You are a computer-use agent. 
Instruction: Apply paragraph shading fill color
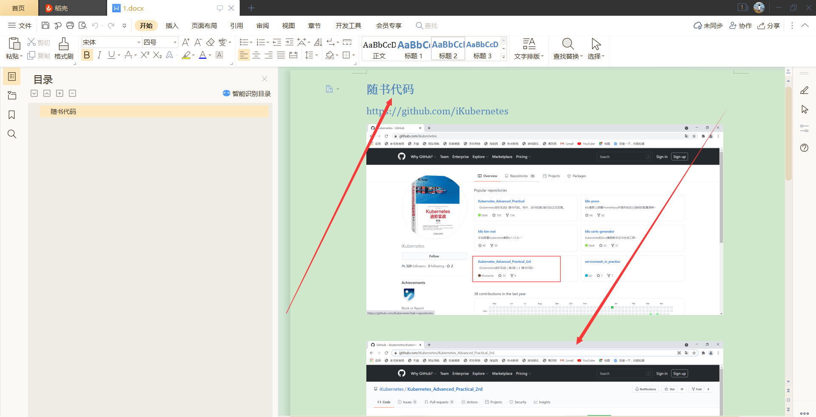330,55
